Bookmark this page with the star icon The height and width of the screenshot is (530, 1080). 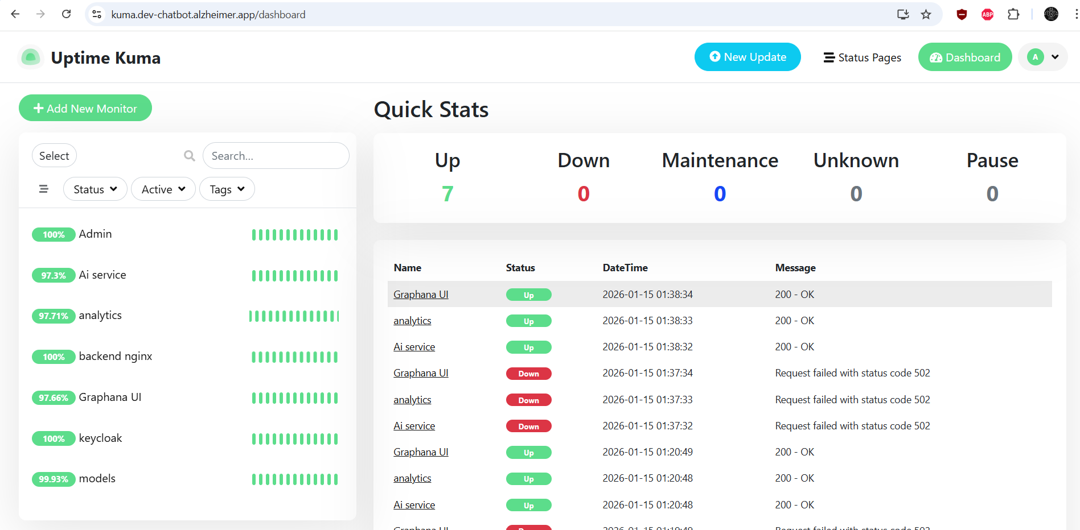tap(926, 14)
